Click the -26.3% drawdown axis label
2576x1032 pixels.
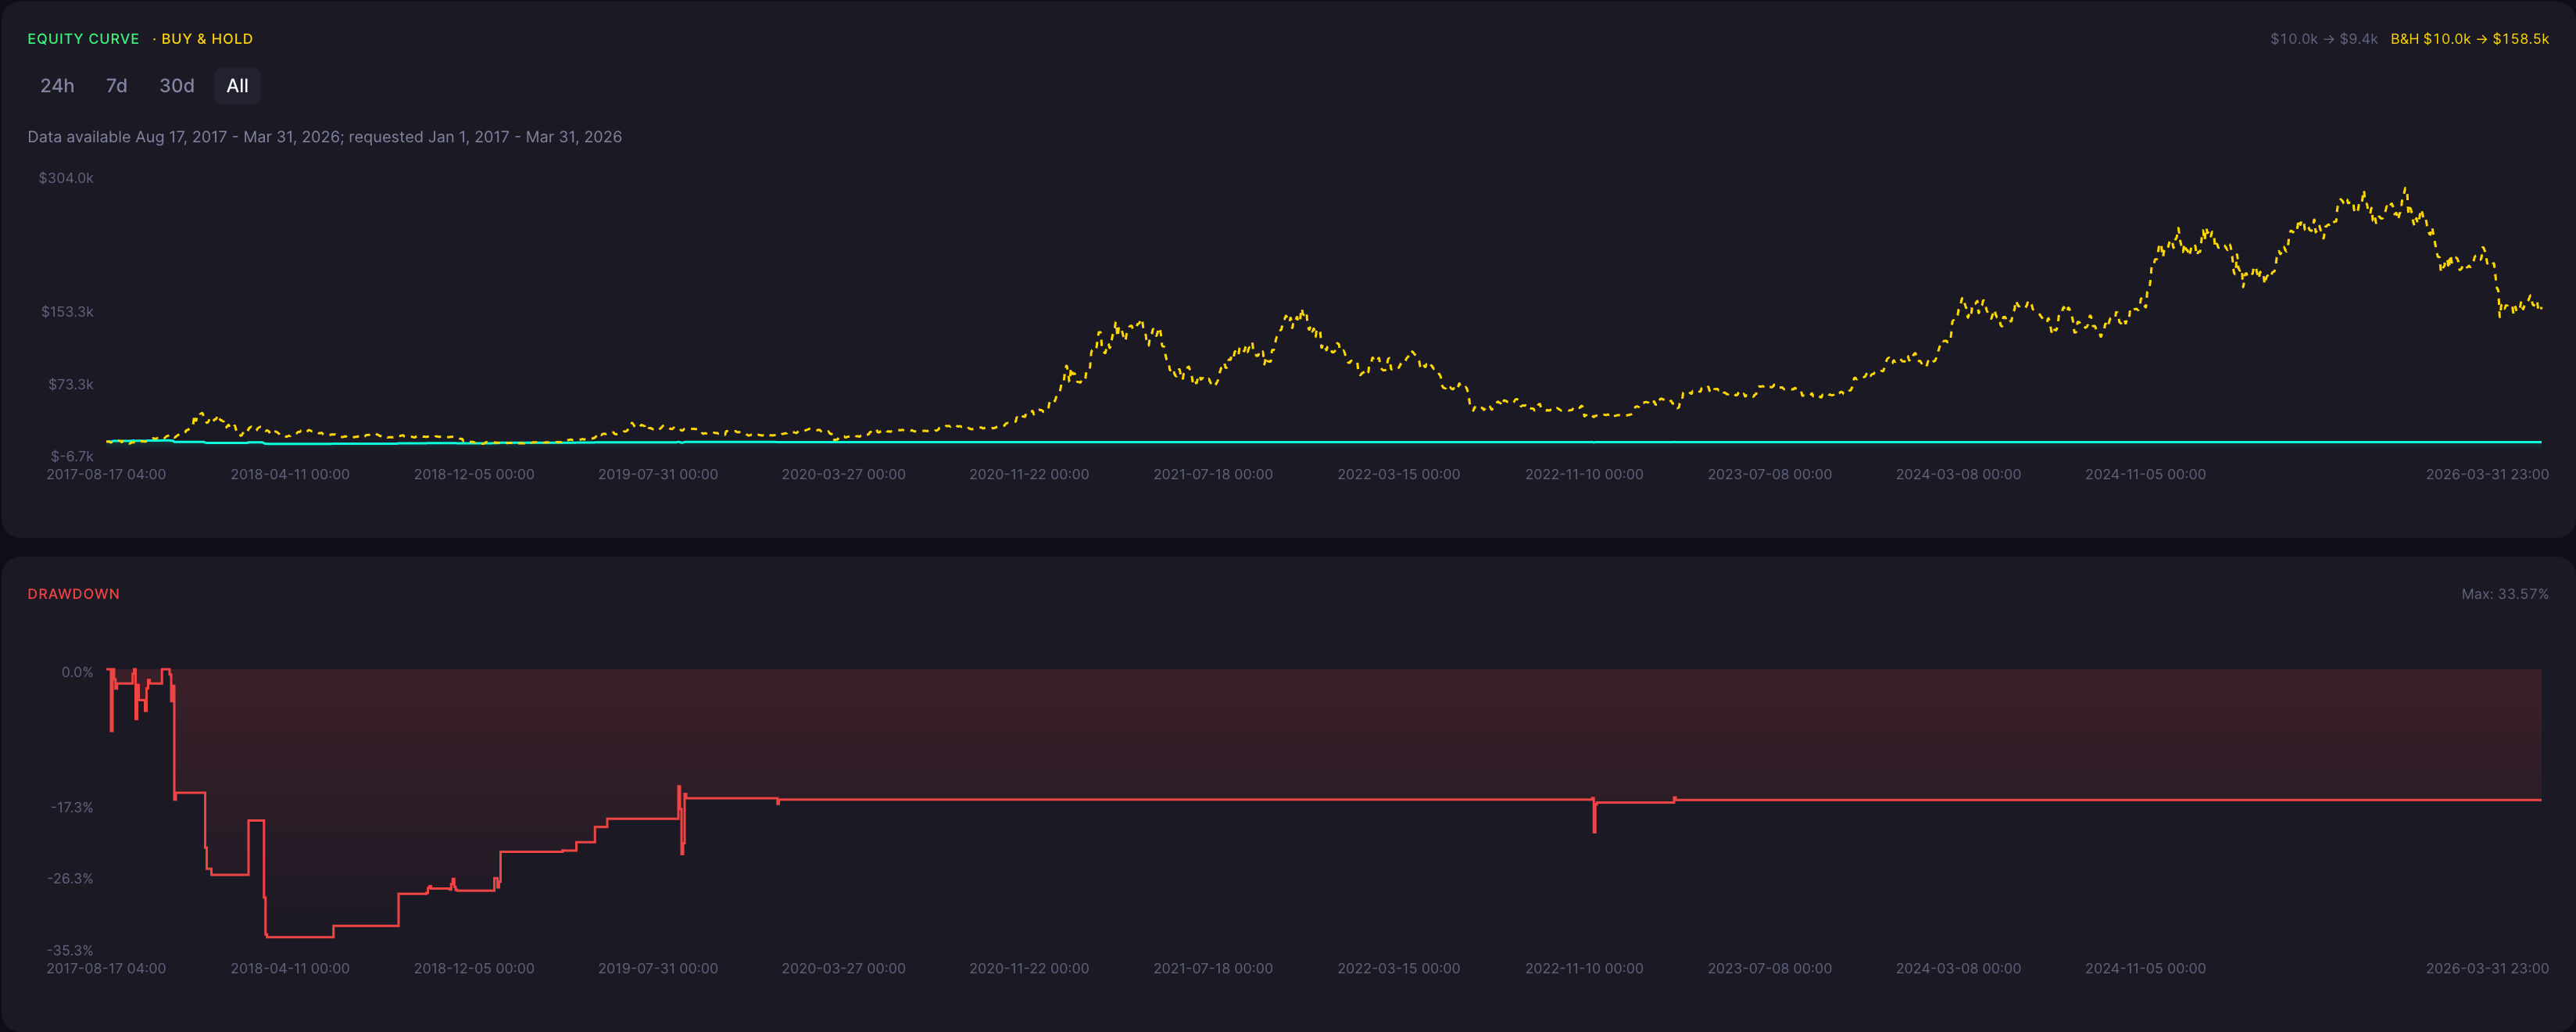click(x=70, y=879)
